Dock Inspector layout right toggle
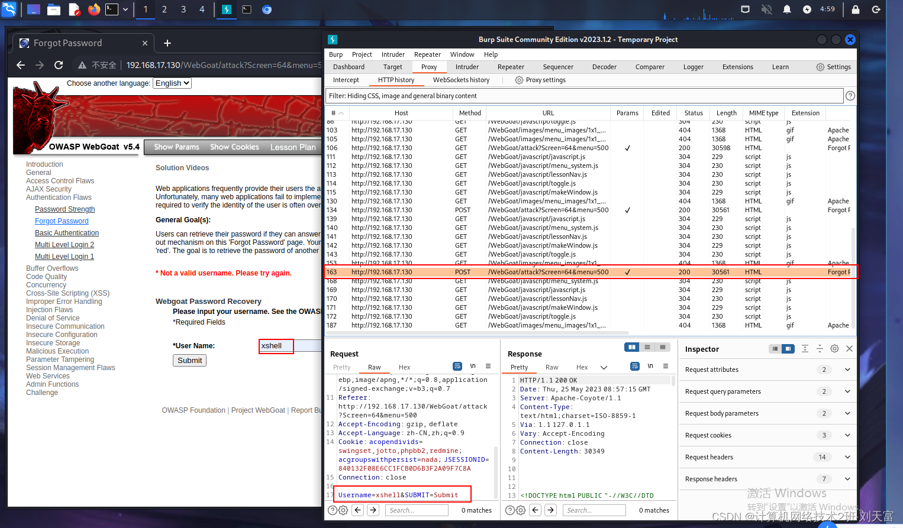 pyautogui.click(x=788, y=349)
